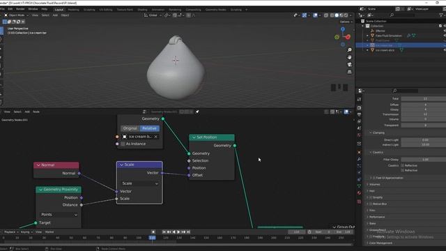This screenshot has height=251, width=446.
Task: Switch to the Modeling workspace tab
Action: [73, 10]
